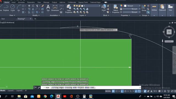Click the Hatch tool icon in Draw panel
176x99 pixels.
click(23, 12)
